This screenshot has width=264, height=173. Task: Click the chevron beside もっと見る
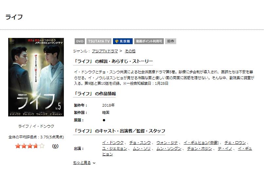(94, 163)
